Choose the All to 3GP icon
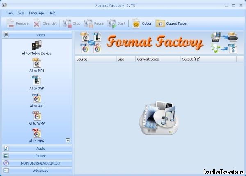 (36, 80)
